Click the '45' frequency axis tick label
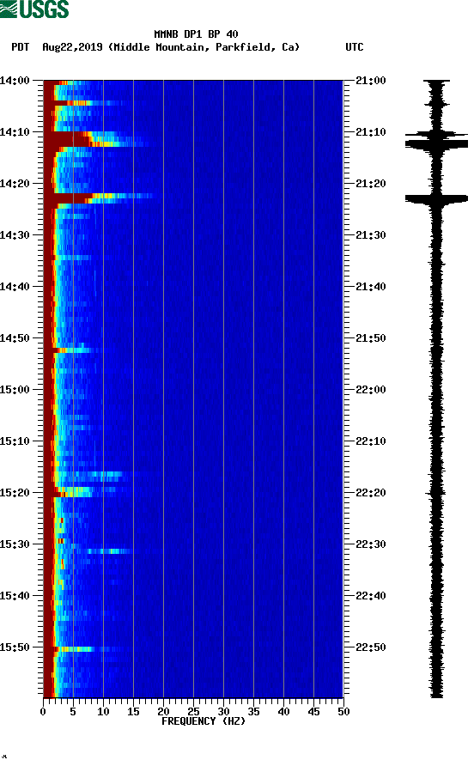Viewport: 474px width, 766px height. pos(313,712)
